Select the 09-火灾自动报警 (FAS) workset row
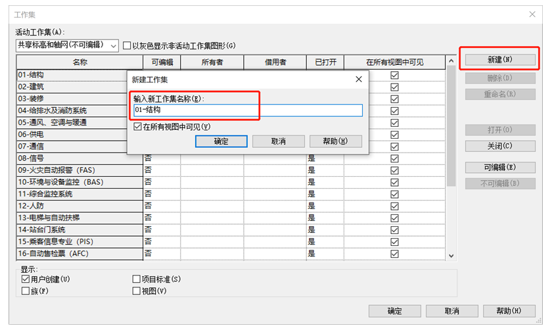The height and width of the screenshot is (334, 552). (x=80, y=170)
